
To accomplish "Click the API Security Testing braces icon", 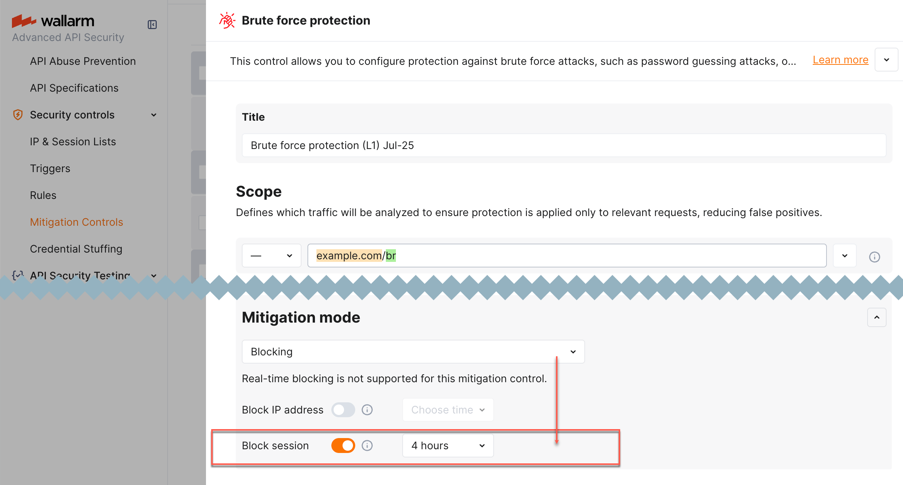I will click(18, 276).
